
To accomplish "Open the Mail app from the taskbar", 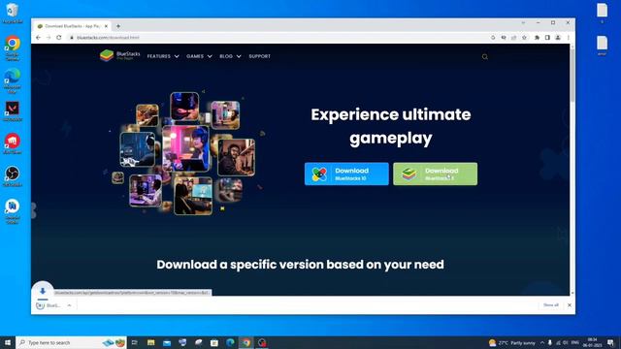I will 167,342.
